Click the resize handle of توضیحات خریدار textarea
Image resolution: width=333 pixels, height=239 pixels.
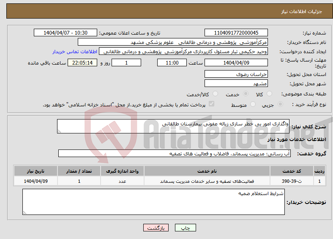(x=25, y=213)
